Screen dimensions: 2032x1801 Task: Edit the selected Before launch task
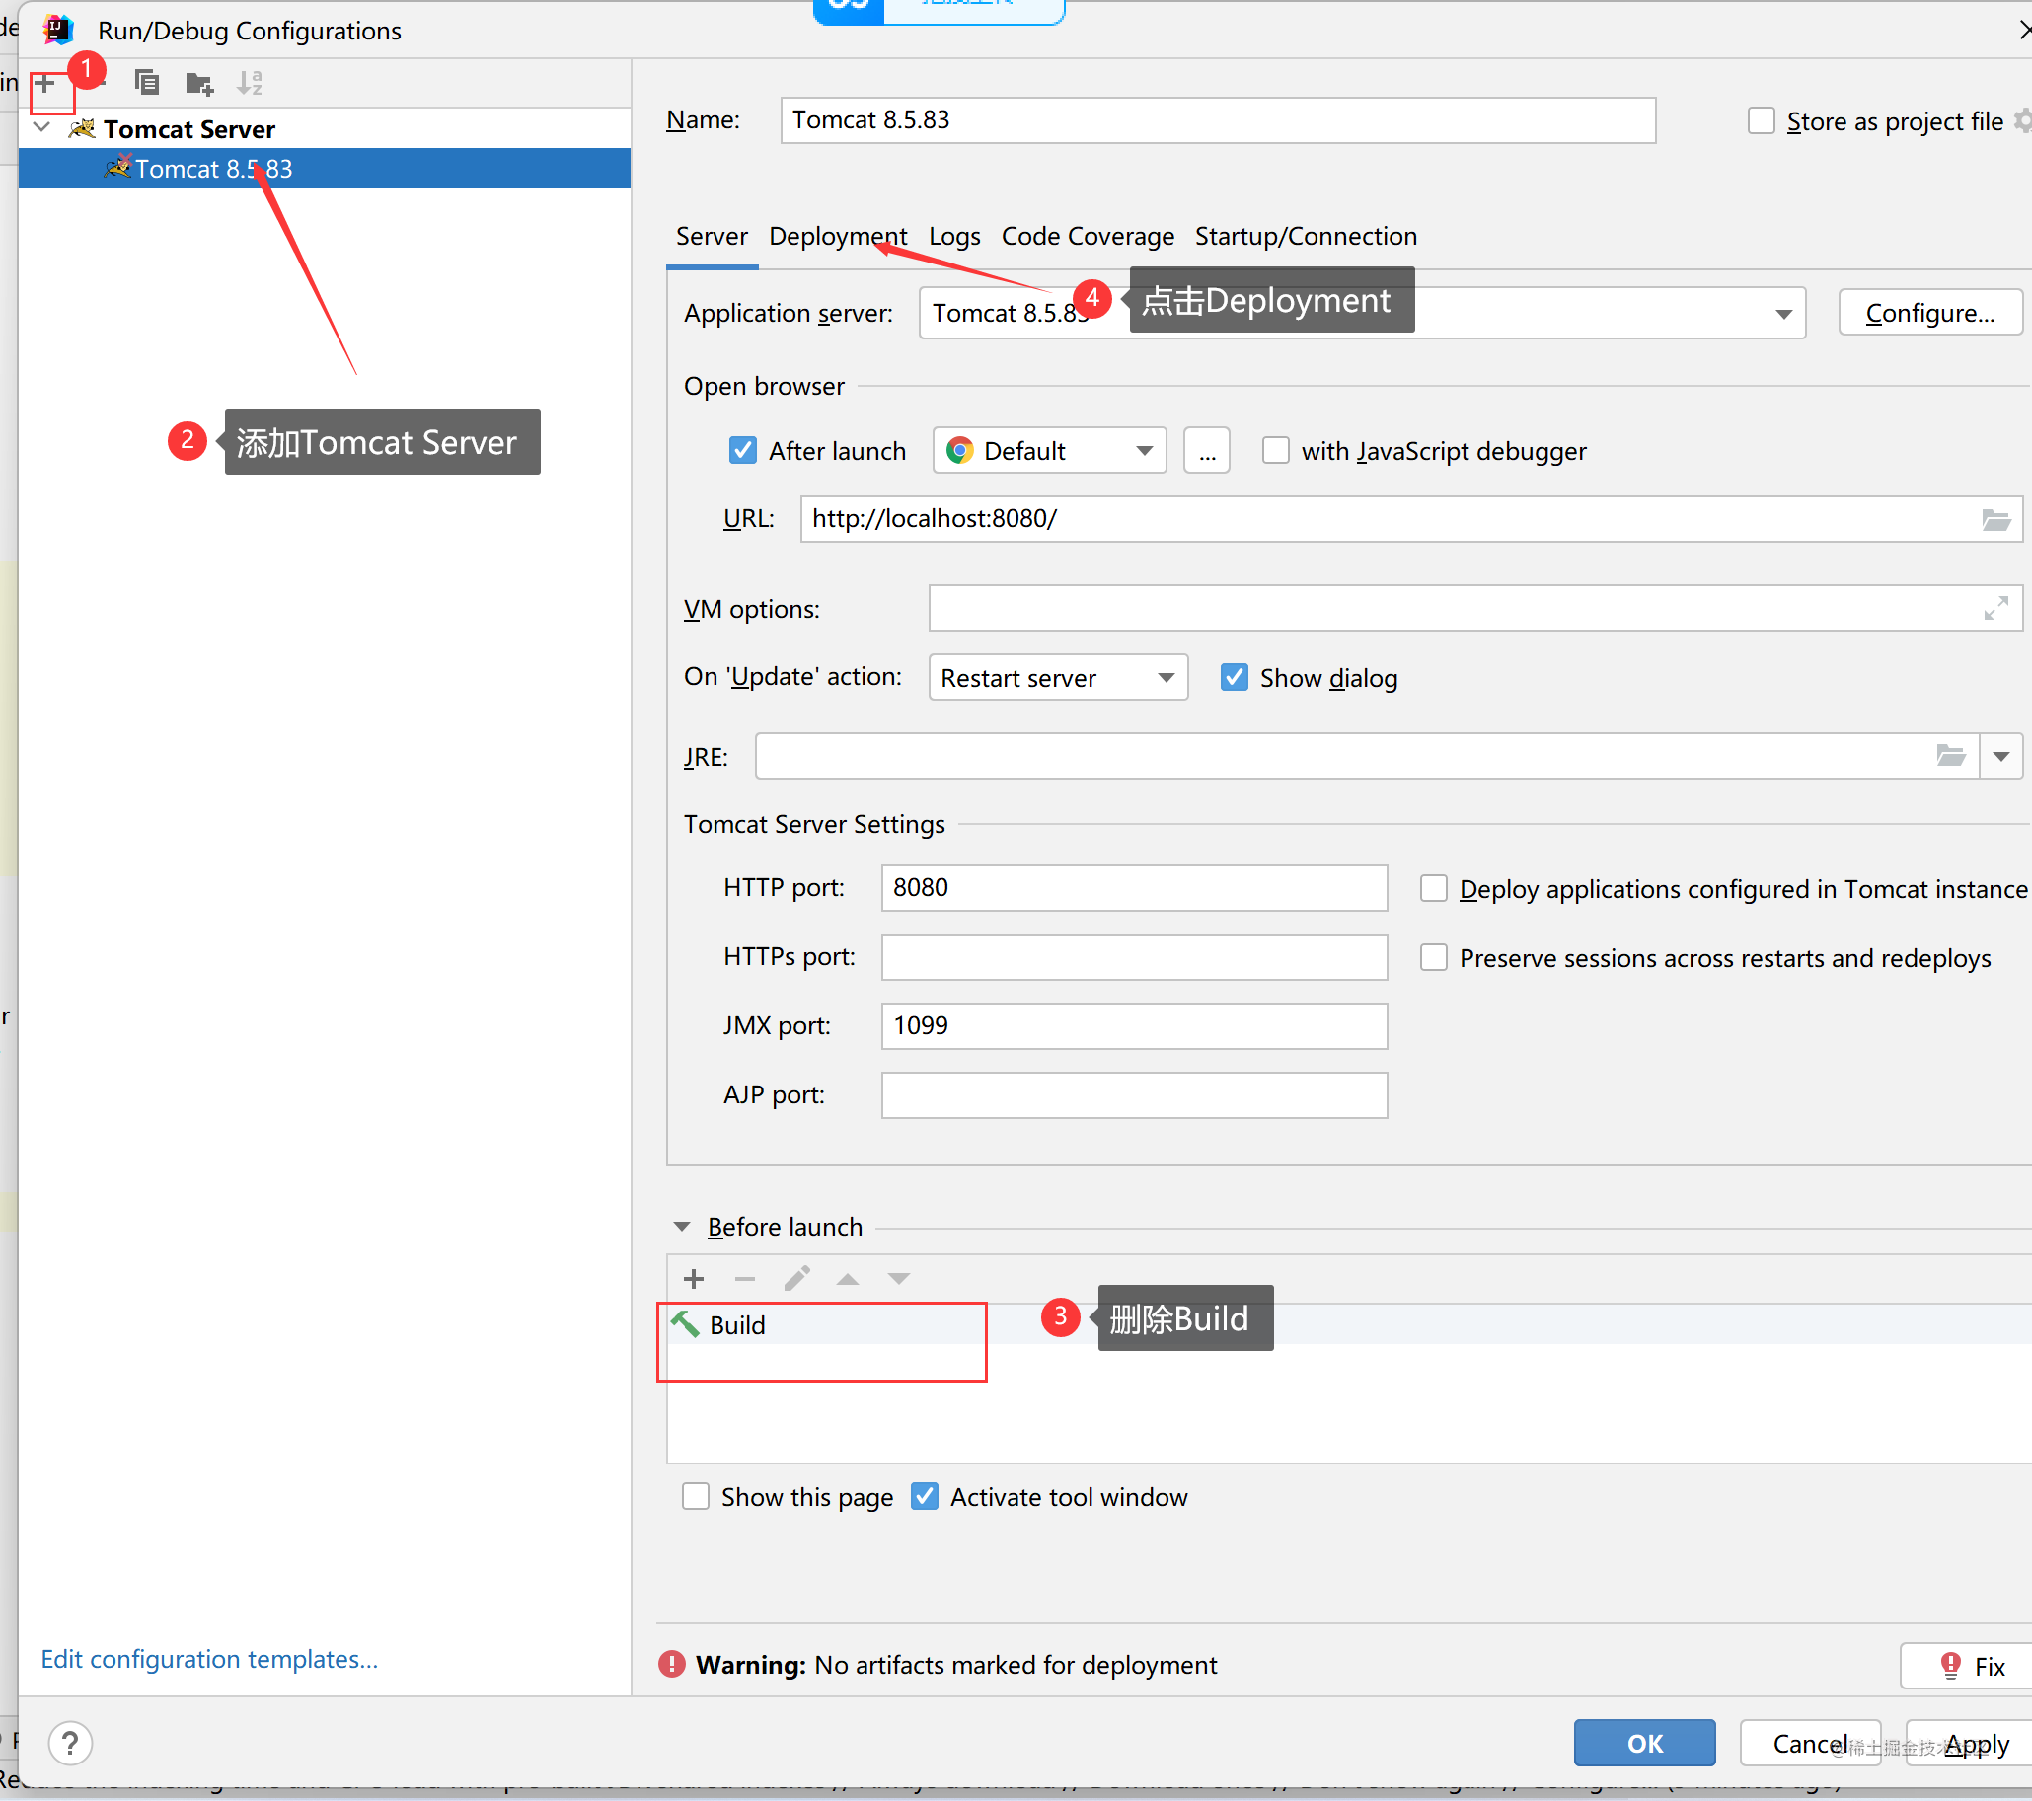click(x=796, y=1278)
